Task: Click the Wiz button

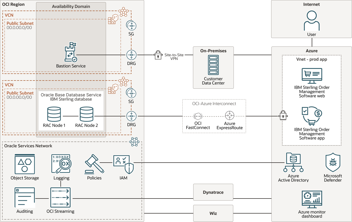Action: pos(213,213)
